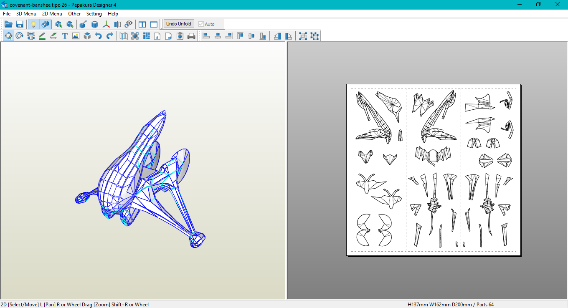This screenshot has height=308, width=568.
Task: Open the 3D Menu
Action: point(26,14)
